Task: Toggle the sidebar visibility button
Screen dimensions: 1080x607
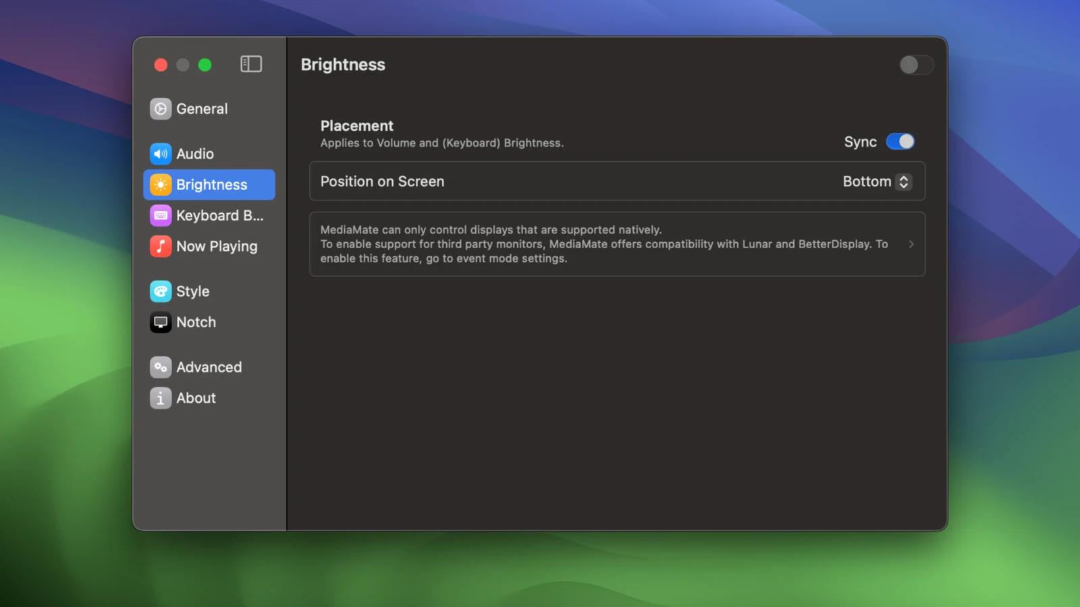Action: coord(251,64)
